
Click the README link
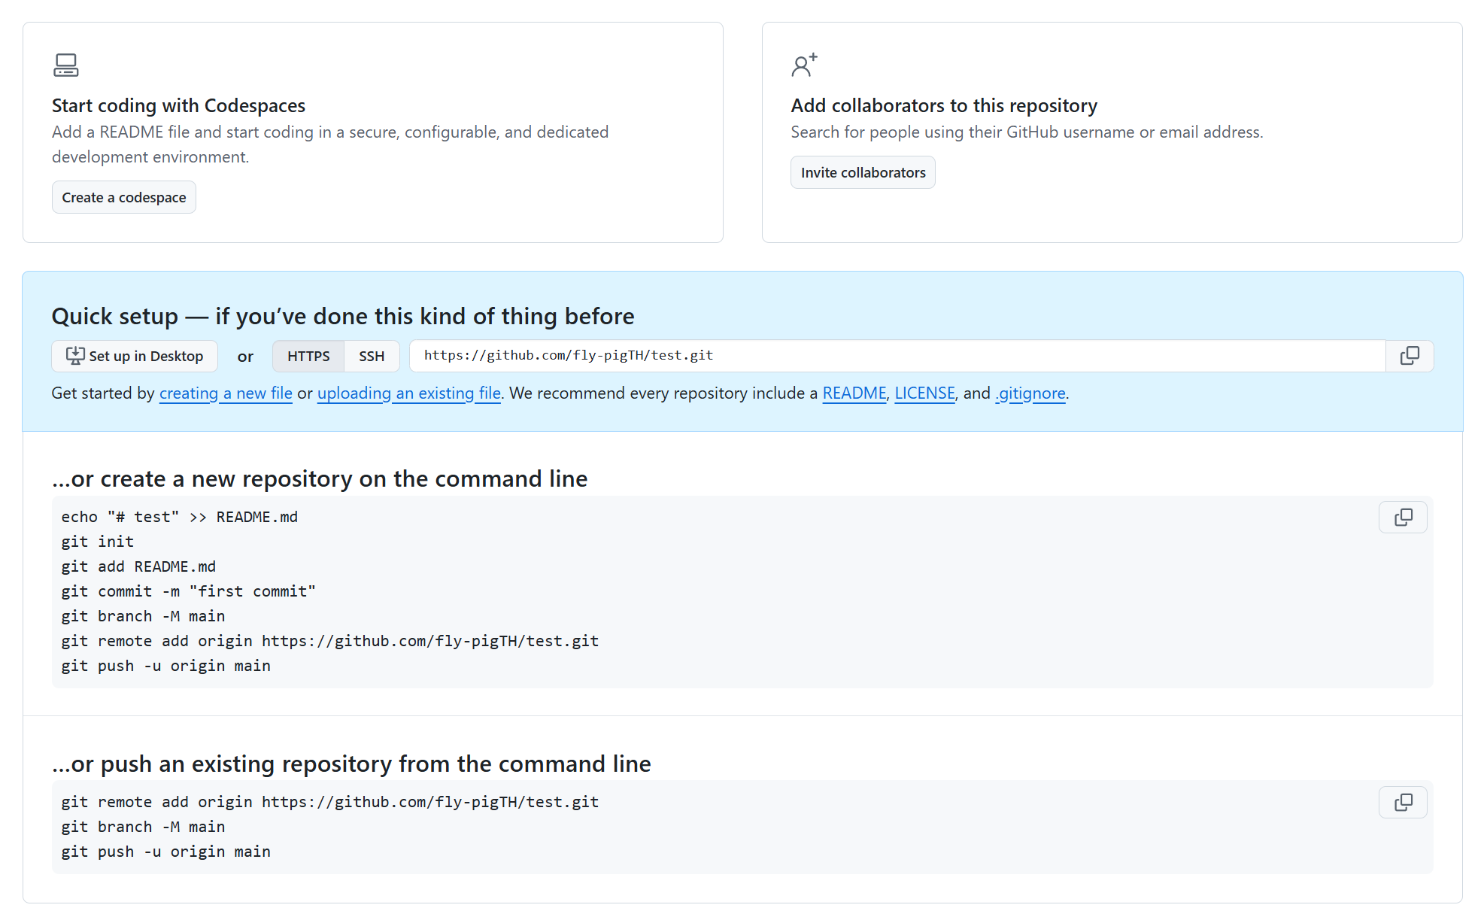(x=854, y=393)
